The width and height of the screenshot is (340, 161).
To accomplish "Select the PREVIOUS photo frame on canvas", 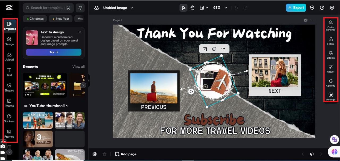I will click(x=154, y=91).
